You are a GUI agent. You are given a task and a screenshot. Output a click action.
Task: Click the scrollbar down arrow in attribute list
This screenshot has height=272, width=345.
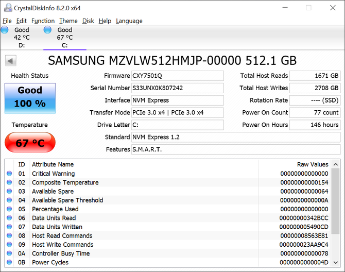tap(336, 262)
